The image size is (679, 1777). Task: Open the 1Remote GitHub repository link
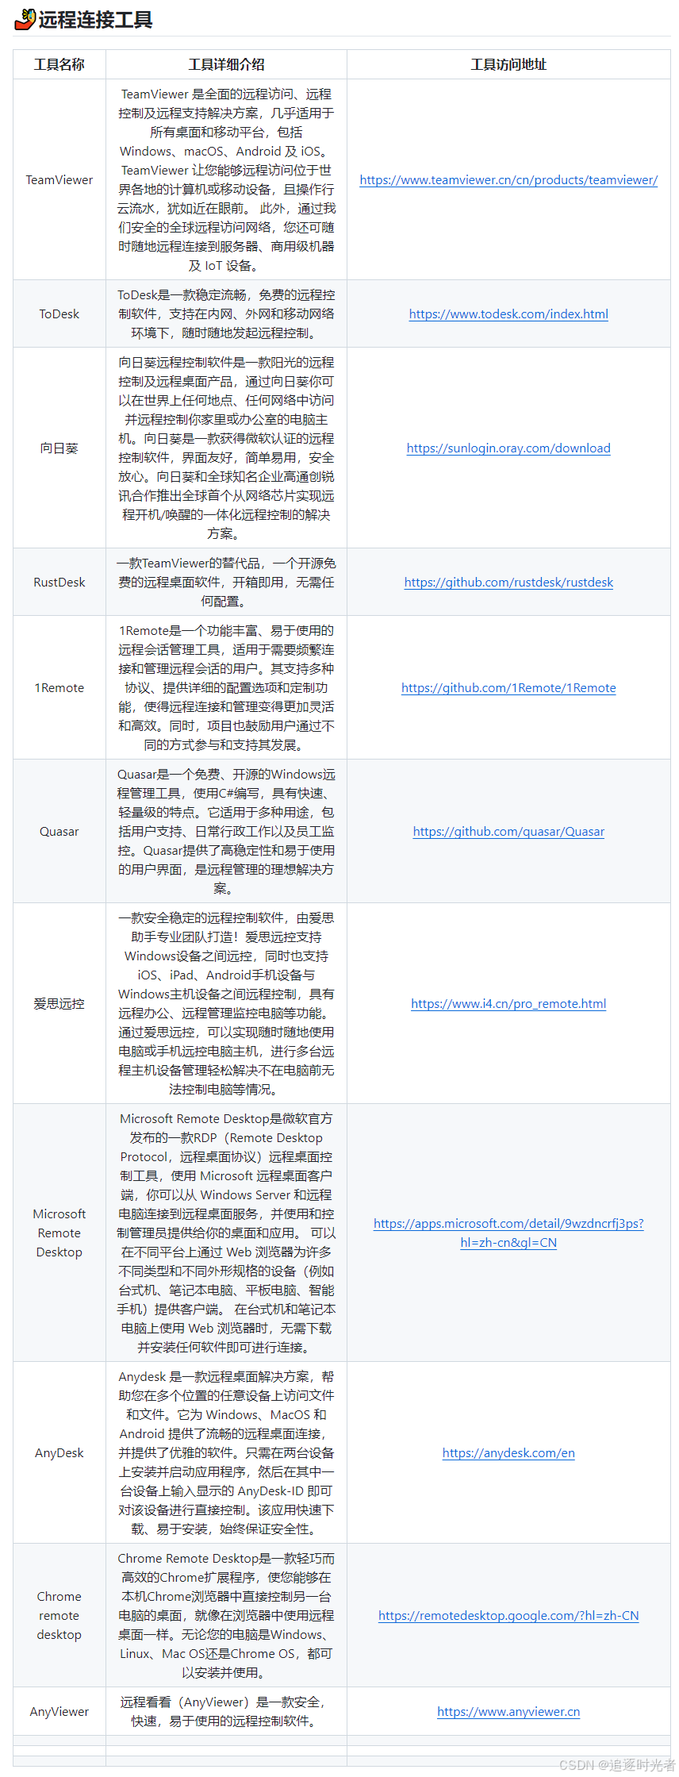508,688
